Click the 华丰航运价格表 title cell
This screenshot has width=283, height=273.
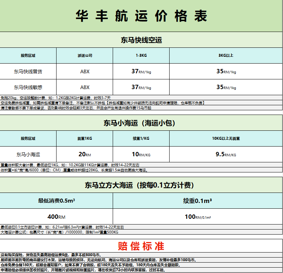[x=141, y=16]
